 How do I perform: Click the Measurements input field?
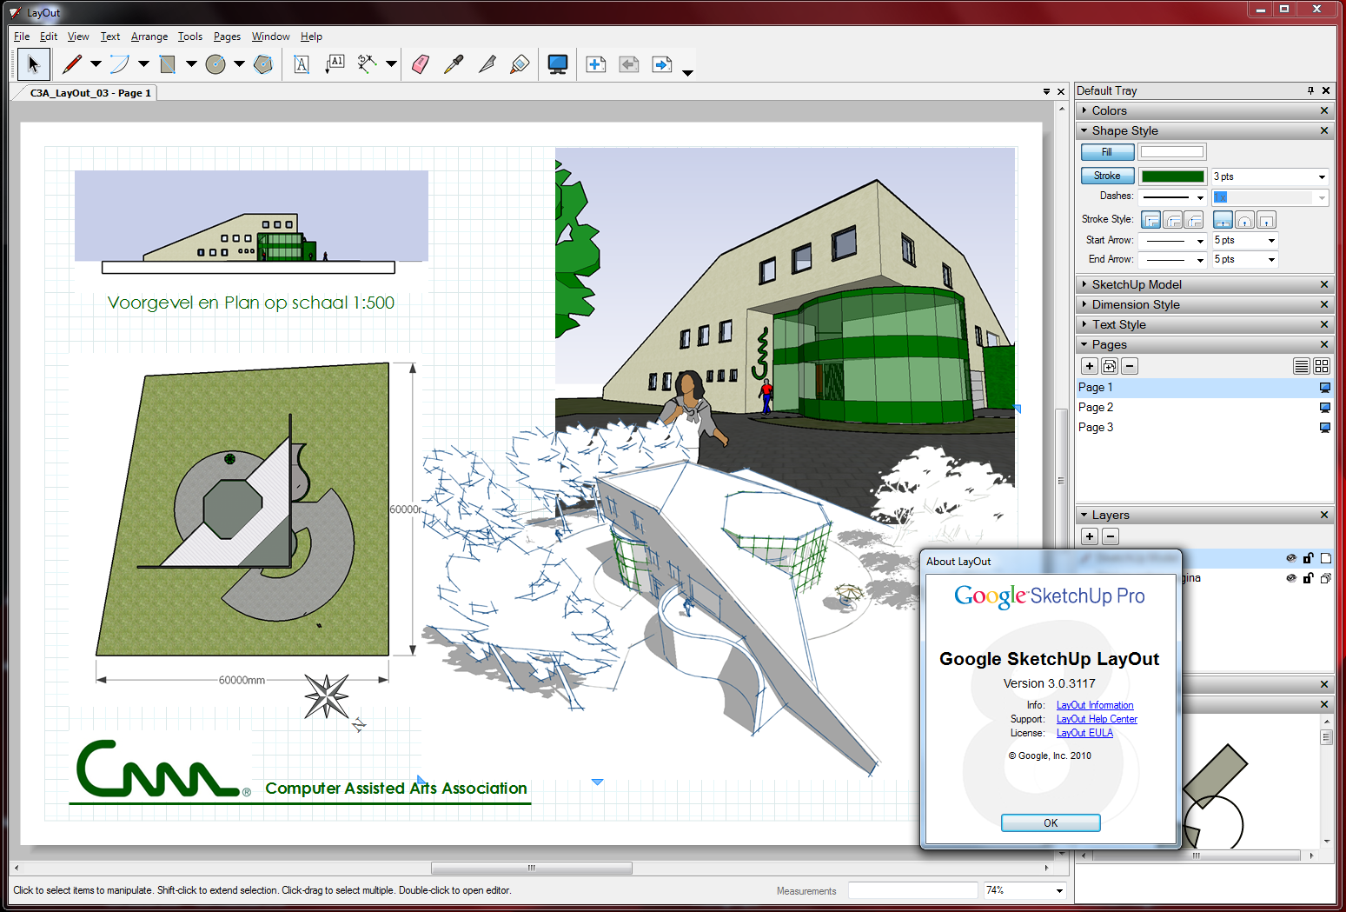pyautogui.click(x=912, y=890)
